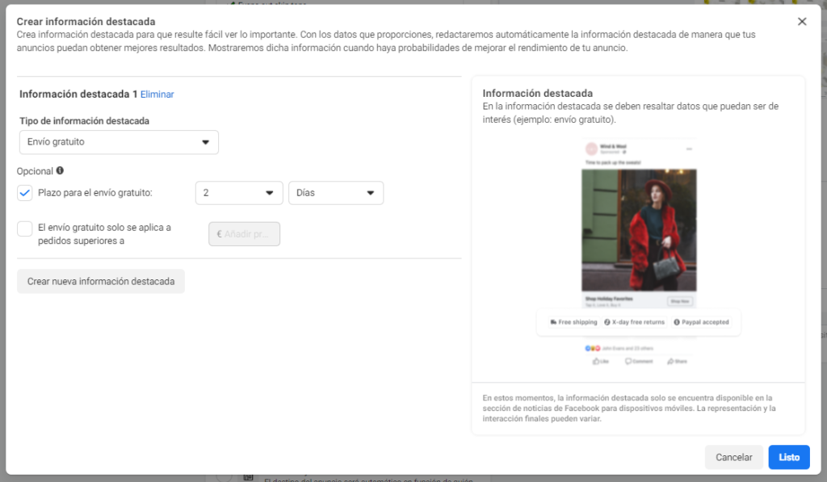Click the Share icon in ad preview
The image size is (827, 482).
click(x=670, y=362)
